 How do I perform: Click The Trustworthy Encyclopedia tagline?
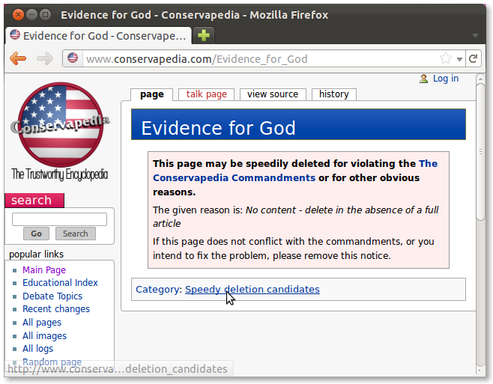59,174
